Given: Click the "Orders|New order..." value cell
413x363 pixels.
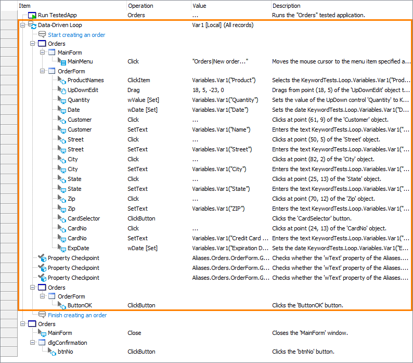Looking at the screenshot, I should coord(220,62).
